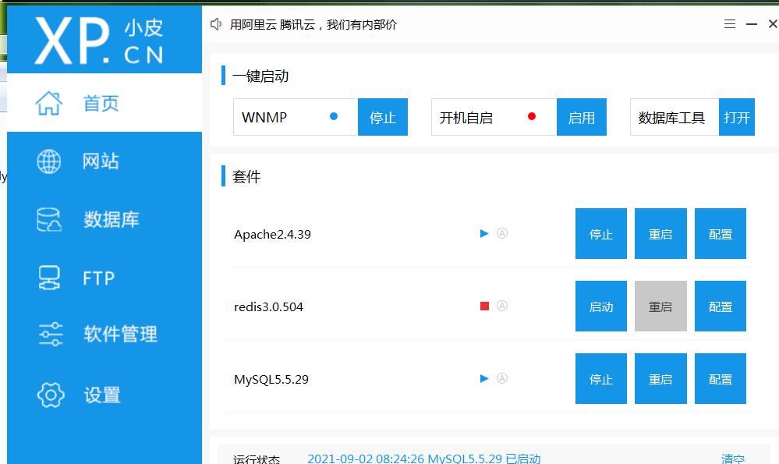Click the gear icon for 设置

50,395
